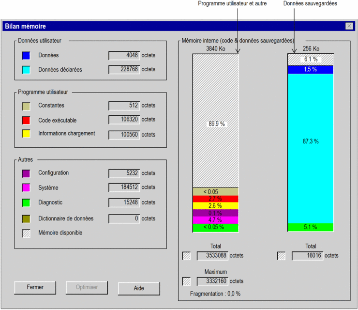Click the blue 1.5 % bar segment
The width and height of the screenshot is (358, 310).
311,69
